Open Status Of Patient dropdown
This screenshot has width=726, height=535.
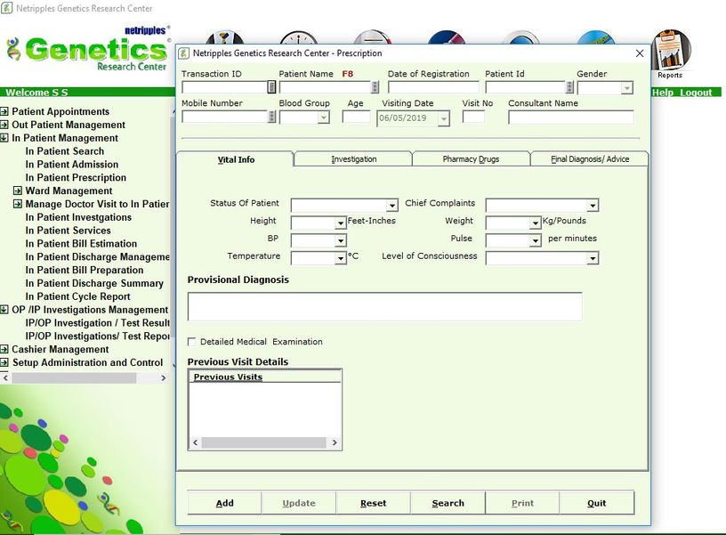pyautogui.click(x=392, y=205)
